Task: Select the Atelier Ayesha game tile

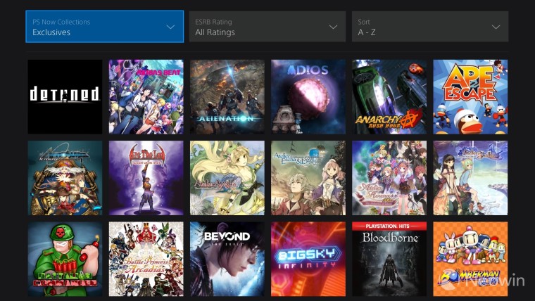Action: pos(227,178)
